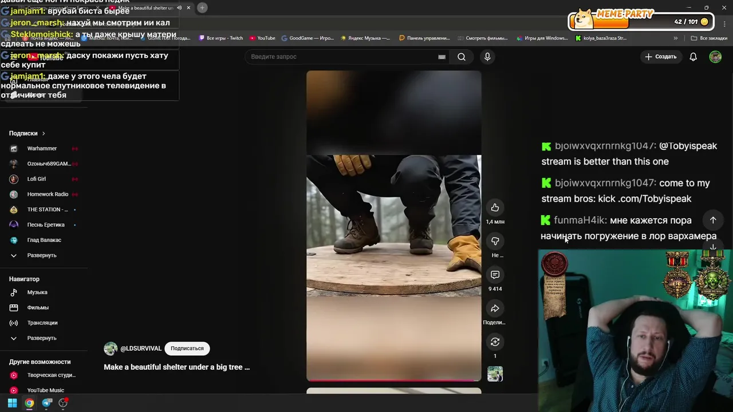The height and width of the screenshot is (412, 733).
Task: Like the Short with 1,4 млн likes
Action: pyautogui.click(x=495, y=208)
